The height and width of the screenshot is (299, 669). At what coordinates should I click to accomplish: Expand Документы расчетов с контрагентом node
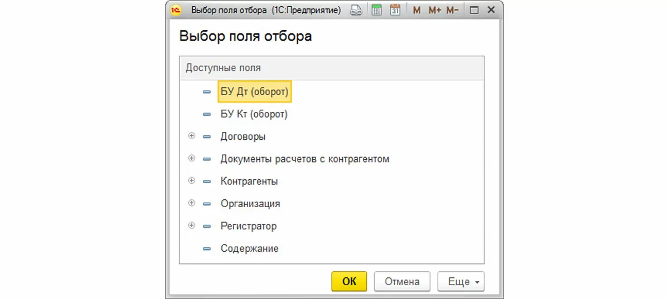[192, 158]
